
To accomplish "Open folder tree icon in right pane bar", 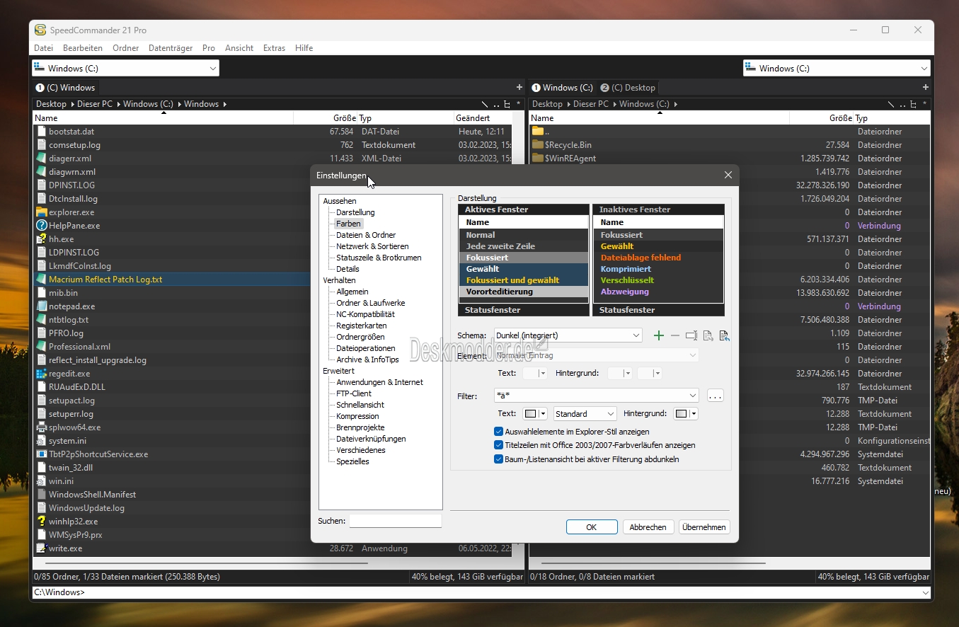I will tap(913, 104).
